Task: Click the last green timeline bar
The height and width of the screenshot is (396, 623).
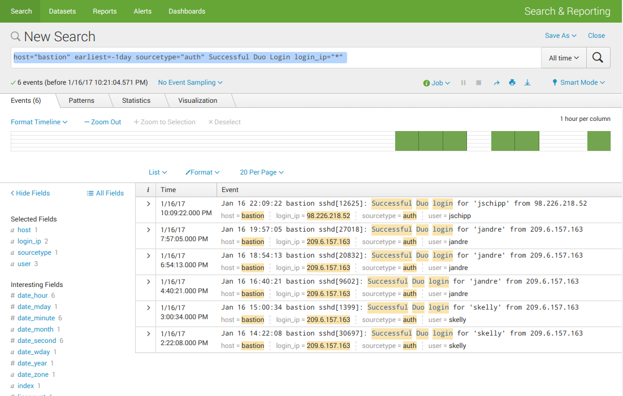Action: pyautogui.click(x=599, y=141)
